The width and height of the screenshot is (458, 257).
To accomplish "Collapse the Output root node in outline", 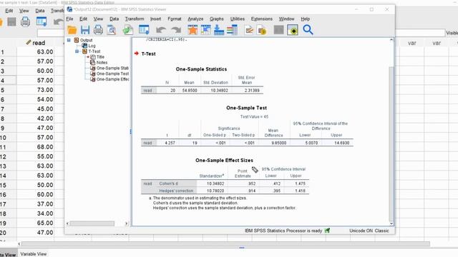I will 69,40.
